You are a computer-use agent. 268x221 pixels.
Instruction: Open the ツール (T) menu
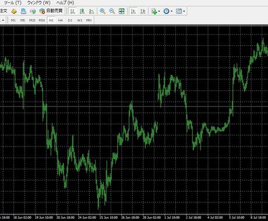13,3
